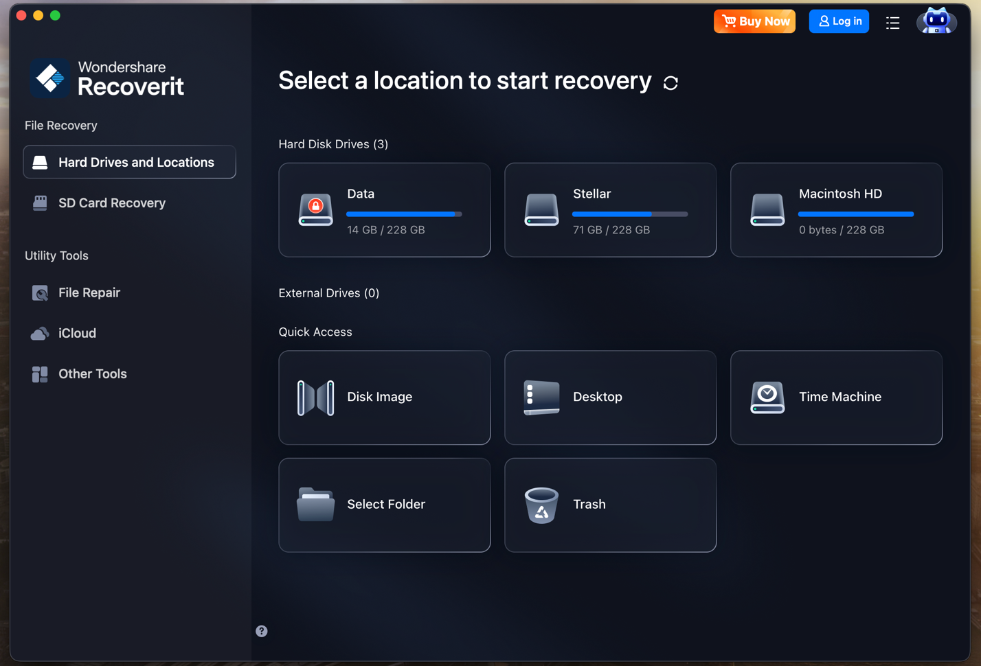The width and height of the screenshot is (981, 666).
Task: Click the hard drive icon in sidebar
Action: click(40, 163)
